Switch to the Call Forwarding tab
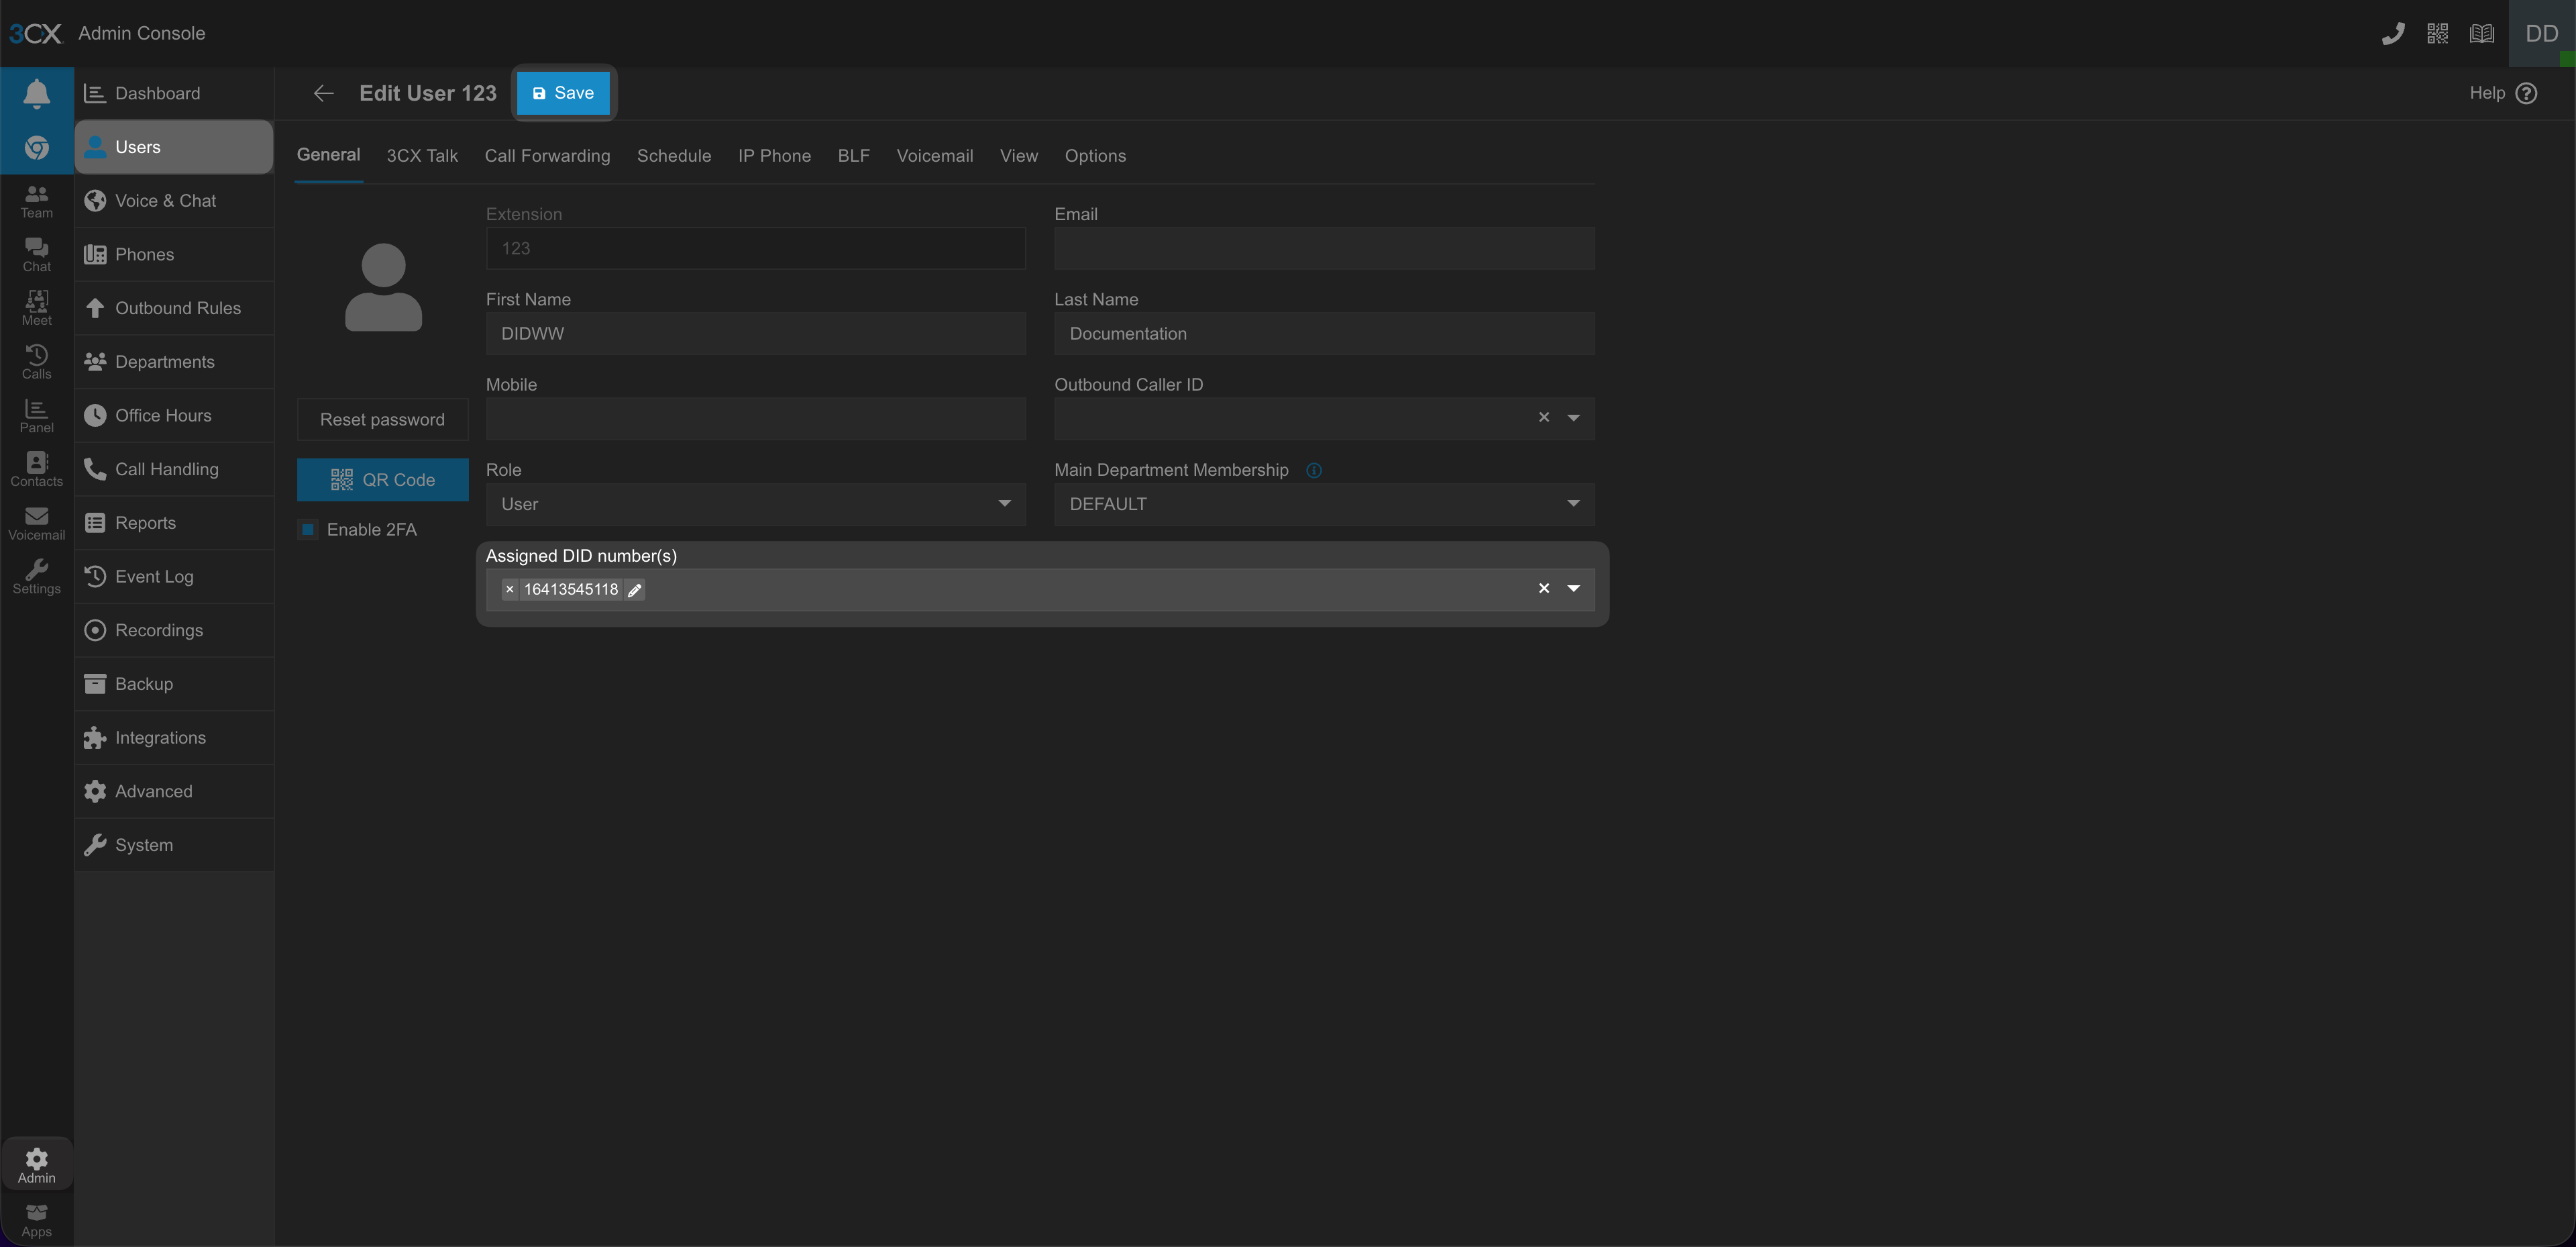This screenshot has height=1247, width=2576. (x=547, y=156)
